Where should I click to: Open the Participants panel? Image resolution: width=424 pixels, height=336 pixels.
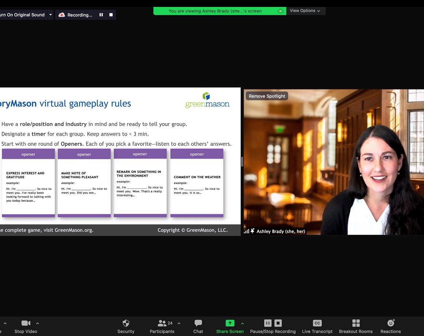162,326
